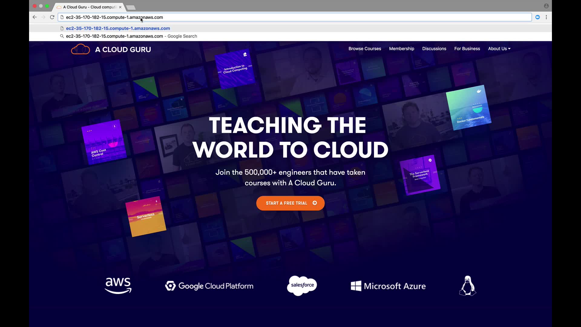Open the Docker Fundamentals course thumbnail
The height and width of the screenshot is (327, 581).
[x=468, y=107]
